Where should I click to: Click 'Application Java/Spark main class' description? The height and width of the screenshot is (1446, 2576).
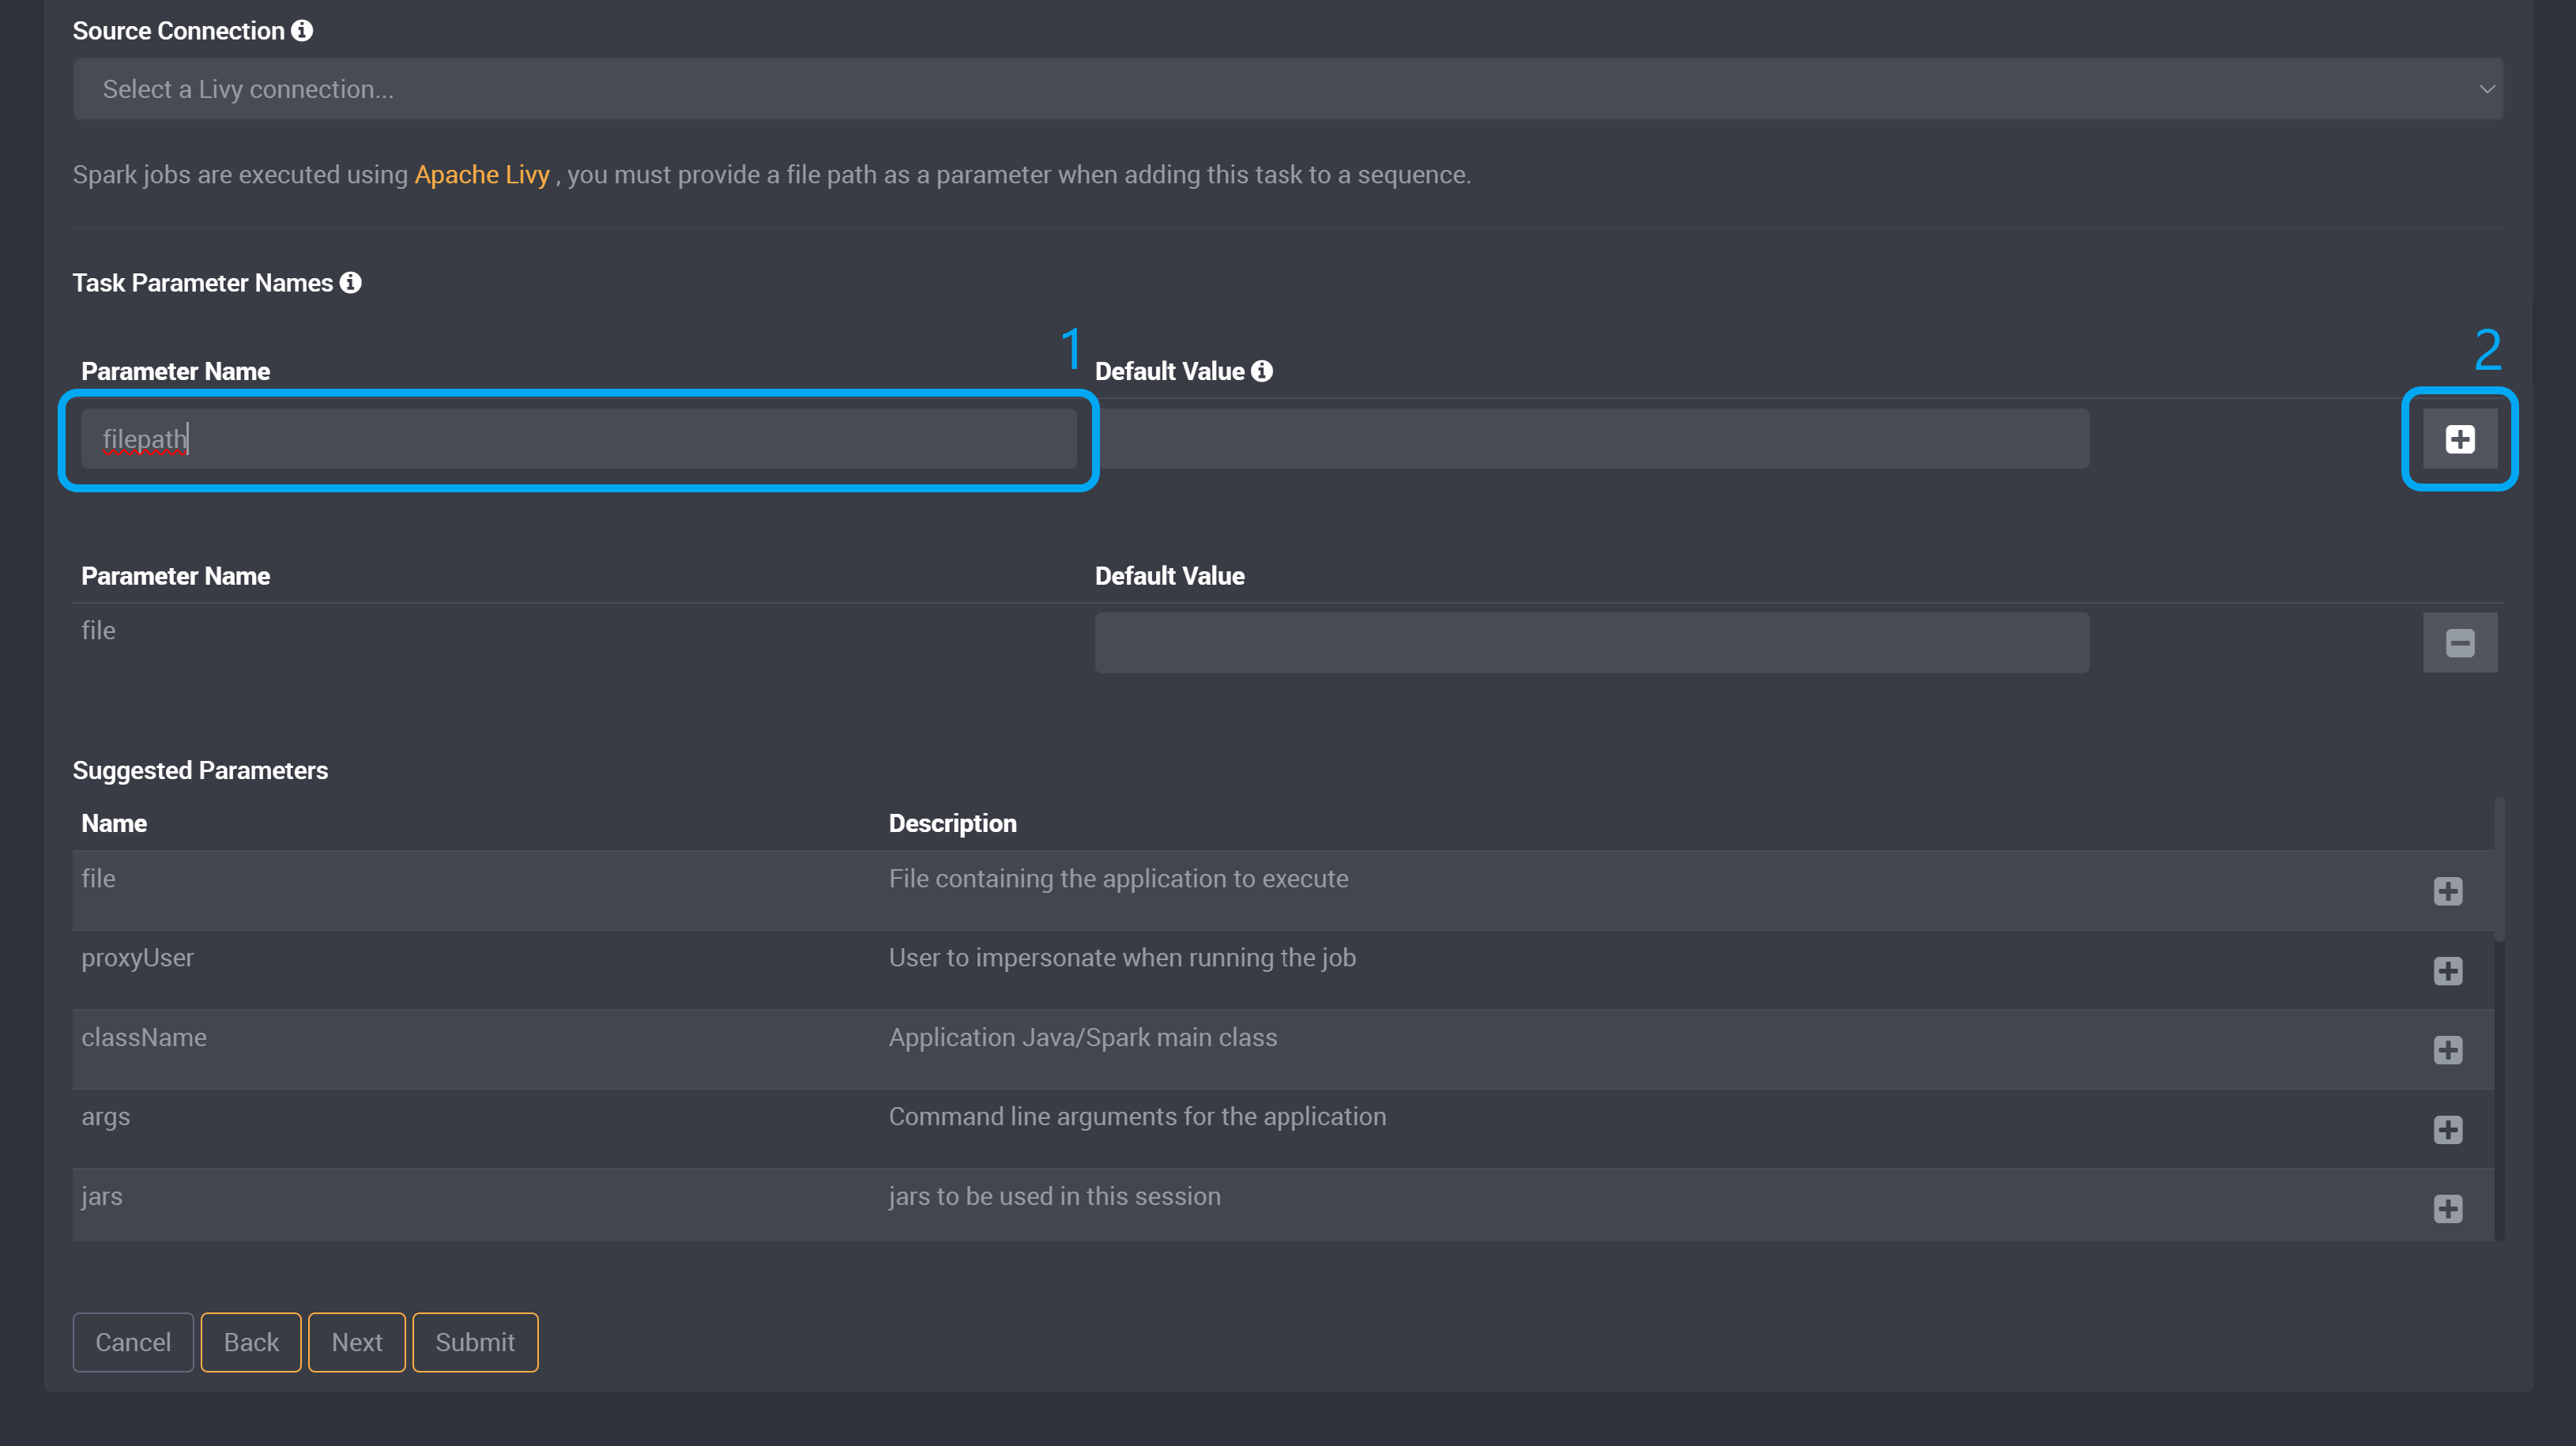1083,1038
